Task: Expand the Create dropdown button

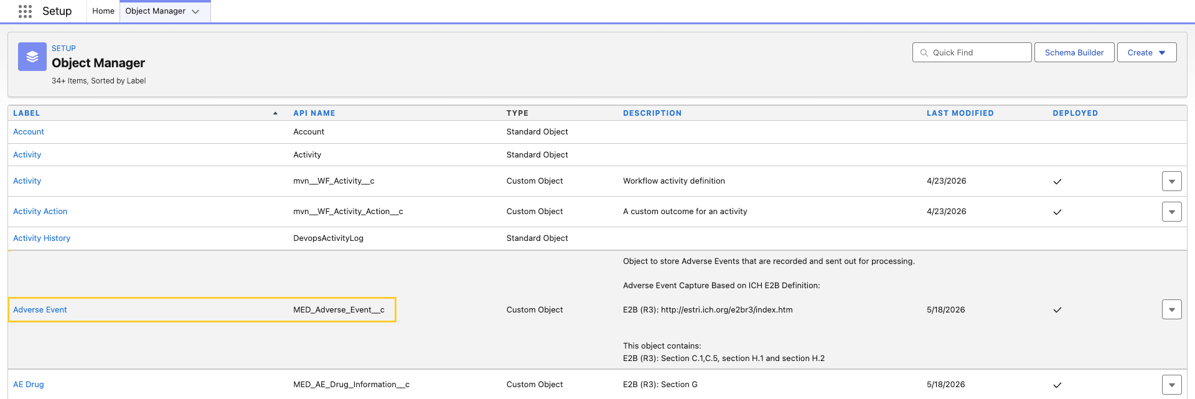Action: pyautogui.click(x=1146, y=53)
